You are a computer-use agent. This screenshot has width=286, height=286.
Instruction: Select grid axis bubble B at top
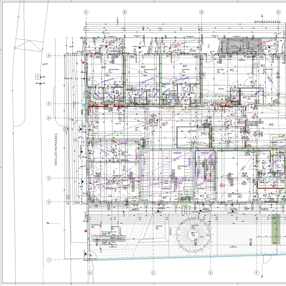125,12
